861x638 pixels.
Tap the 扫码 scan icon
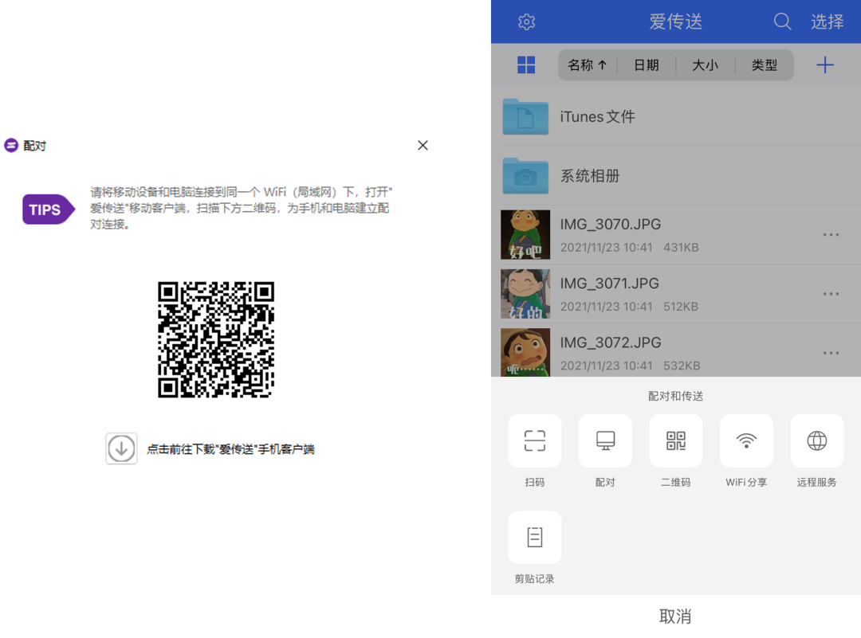[x=535, y=440]
